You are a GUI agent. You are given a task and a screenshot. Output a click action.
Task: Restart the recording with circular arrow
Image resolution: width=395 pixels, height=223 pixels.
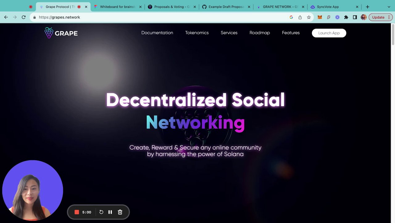point(101,212)
